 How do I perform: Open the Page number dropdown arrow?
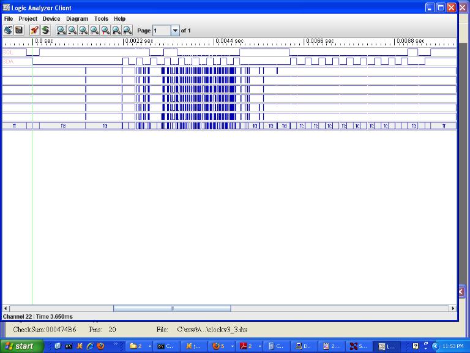pyautogui.click(x=175, y=31)
